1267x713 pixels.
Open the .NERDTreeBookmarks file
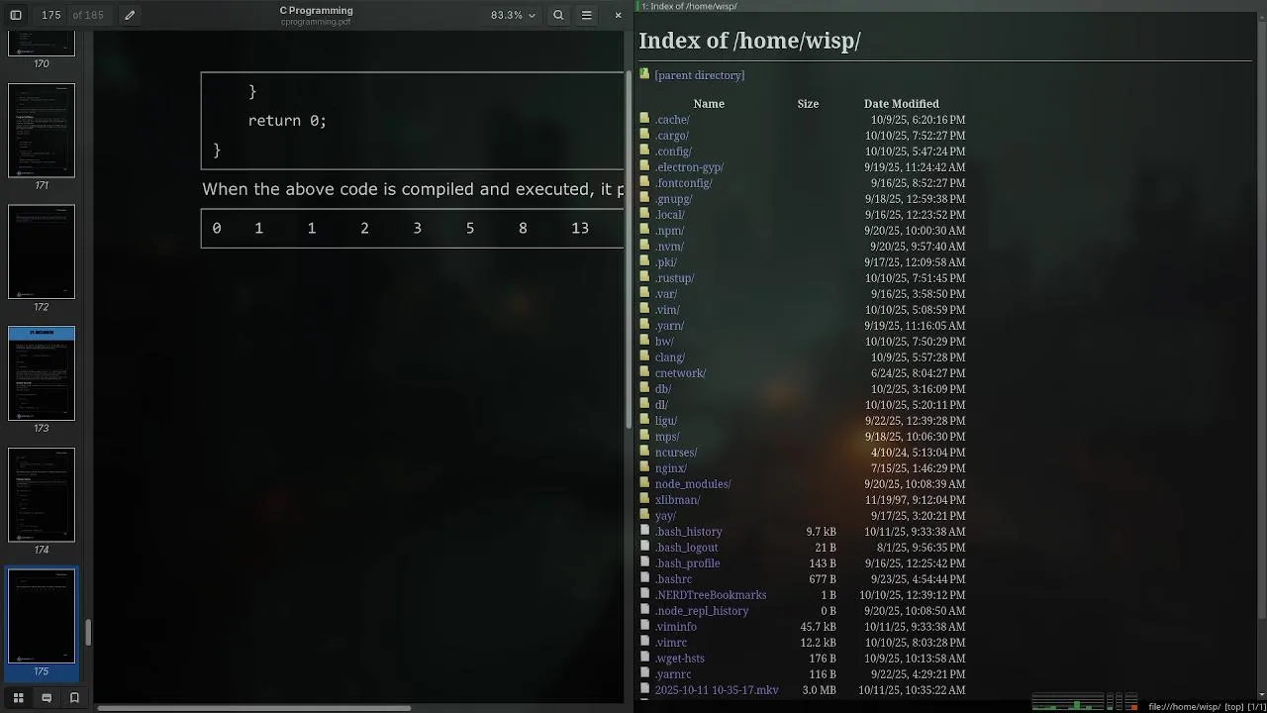(x=710, y=595)
